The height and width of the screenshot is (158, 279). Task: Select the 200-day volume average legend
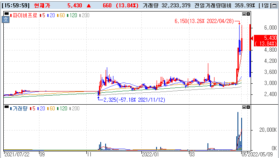coord(74,109)
